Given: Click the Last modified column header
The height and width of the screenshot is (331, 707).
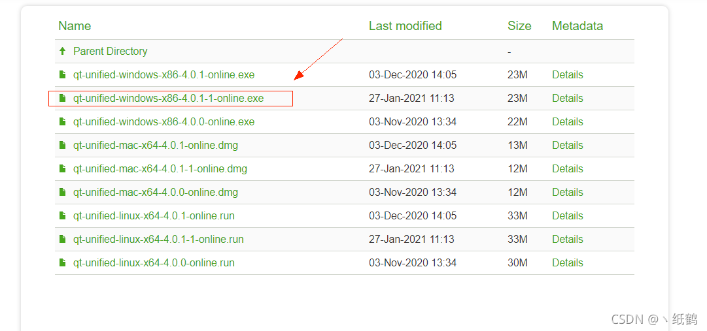Looking at the screenshot, I should pos(405,25).
